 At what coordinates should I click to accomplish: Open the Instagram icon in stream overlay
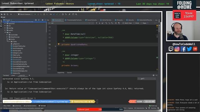click(177, 49)
